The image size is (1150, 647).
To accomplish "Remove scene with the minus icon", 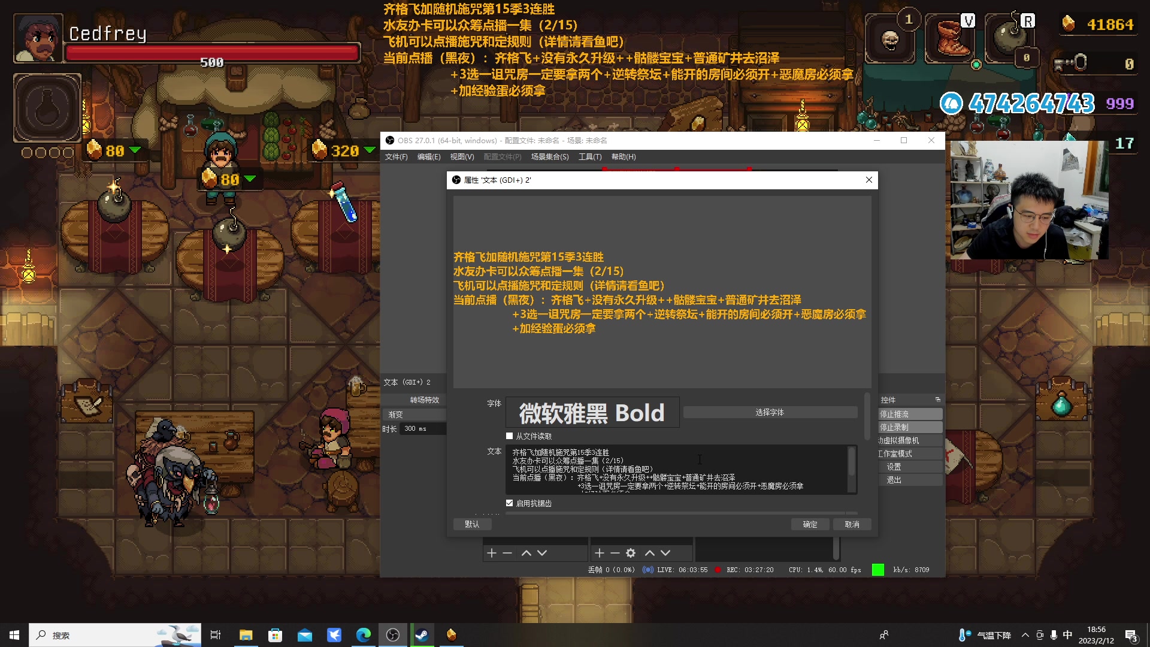I will point(507,553).
